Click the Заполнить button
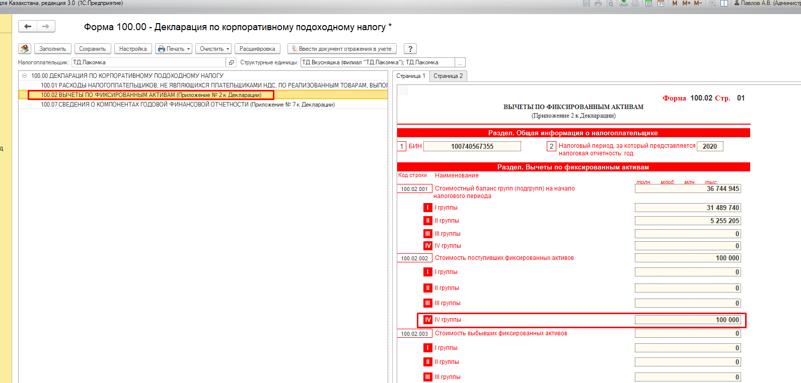Screen dimensions: 801x383 [53, 49]
